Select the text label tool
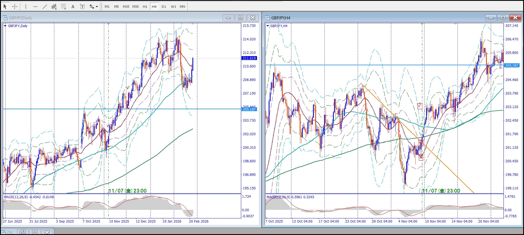The image size is (524, 235). (x=82, y=6)
